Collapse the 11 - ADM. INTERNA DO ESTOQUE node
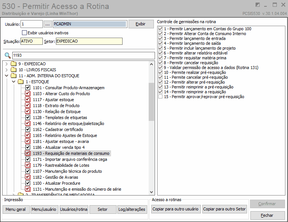Image resolution: width=288 pixels, height=222 pixels. point(7,76)
